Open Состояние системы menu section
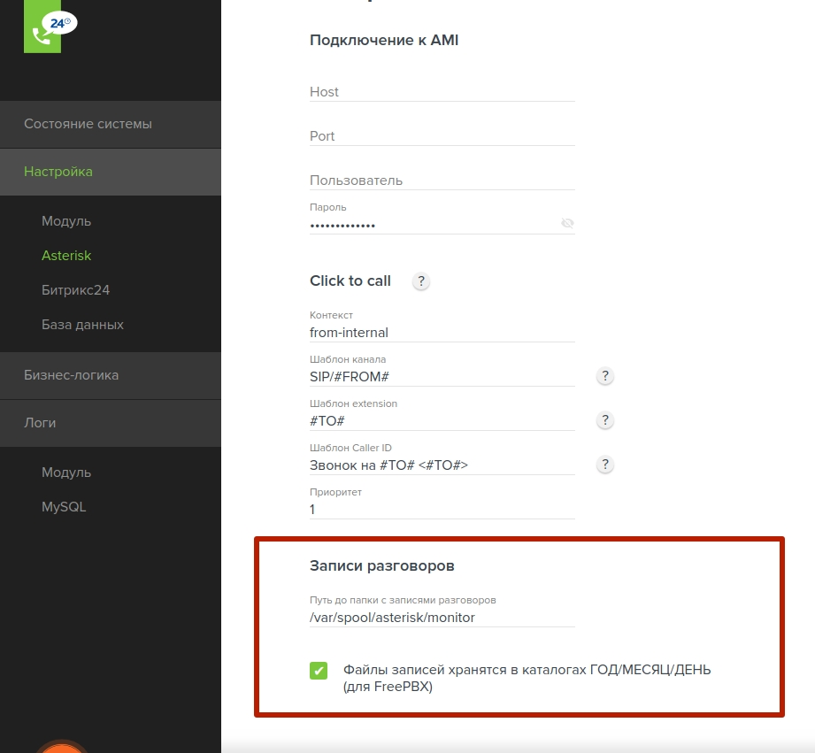The height and width of the screenshot is (753, 815). point(110,124)
